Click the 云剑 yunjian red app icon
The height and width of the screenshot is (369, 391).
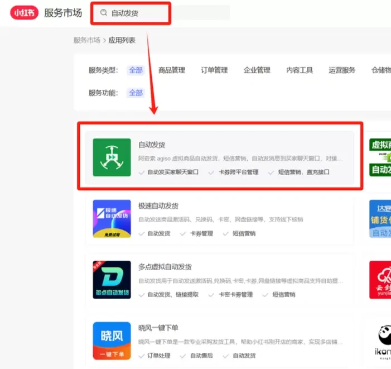coord(380,280)
